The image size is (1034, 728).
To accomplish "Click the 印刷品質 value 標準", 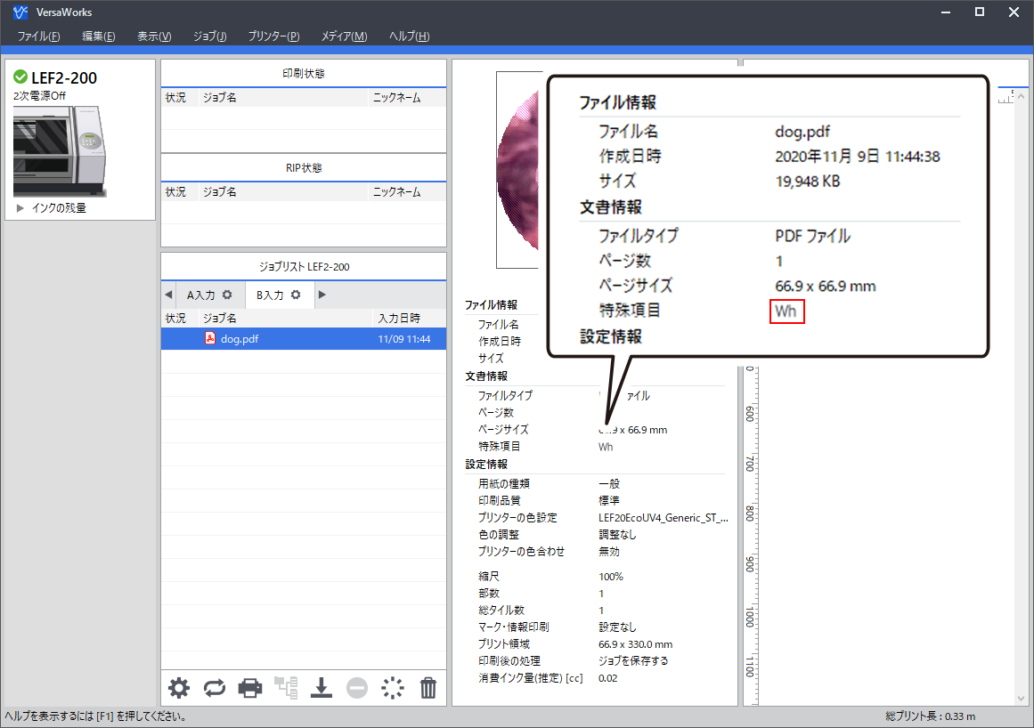I will click(x=609, y=501).
